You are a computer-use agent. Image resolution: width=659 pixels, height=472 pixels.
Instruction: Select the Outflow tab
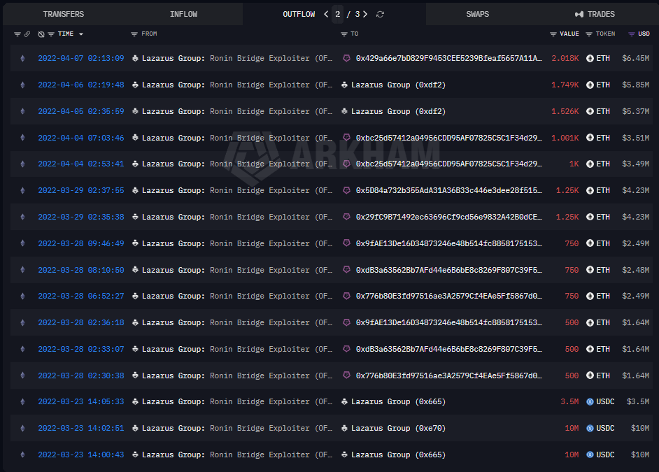[x=299, y=14]
